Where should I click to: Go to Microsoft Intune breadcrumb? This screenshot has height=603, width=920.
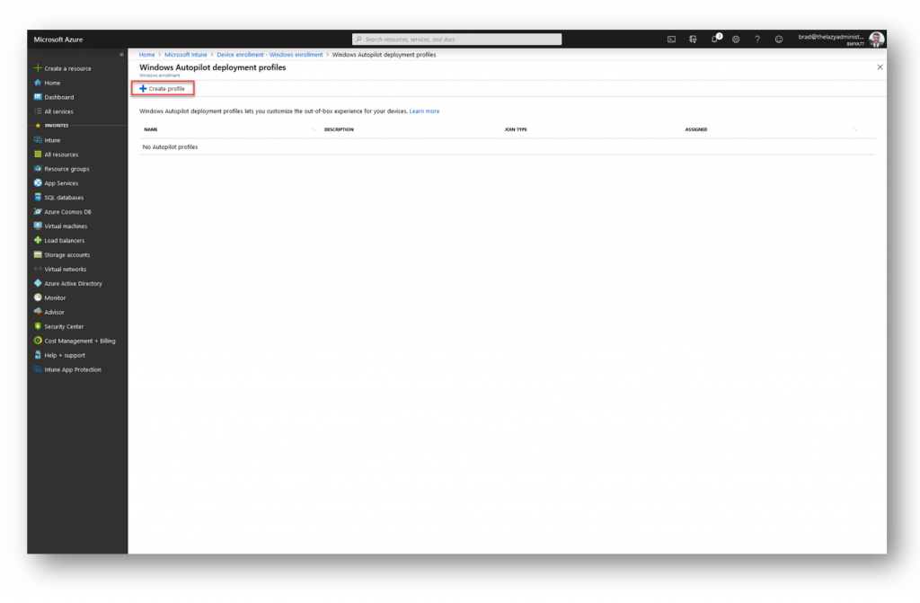[x=185, y=55]
